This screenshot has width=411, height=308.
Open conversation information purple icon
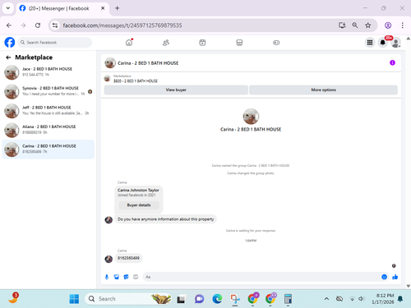point(392,62)
